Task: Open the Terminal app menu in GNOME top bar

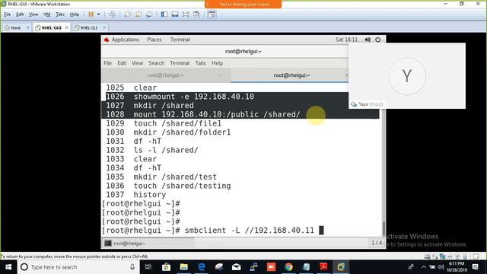Action: pos(180,40)
